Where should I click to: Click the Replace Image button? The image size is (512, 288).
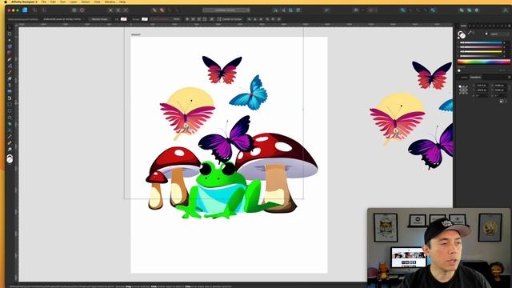[x=99, y=19]
